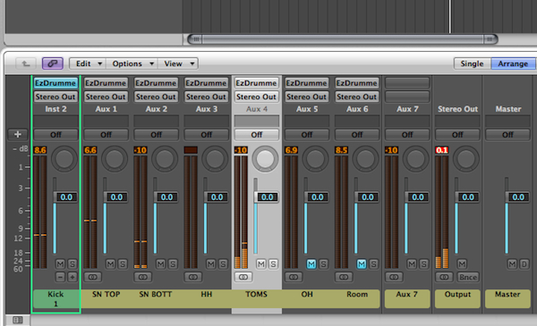Open the View dropdown menu
The width and height of the screenshot is (537, 326).
point(177,63)
